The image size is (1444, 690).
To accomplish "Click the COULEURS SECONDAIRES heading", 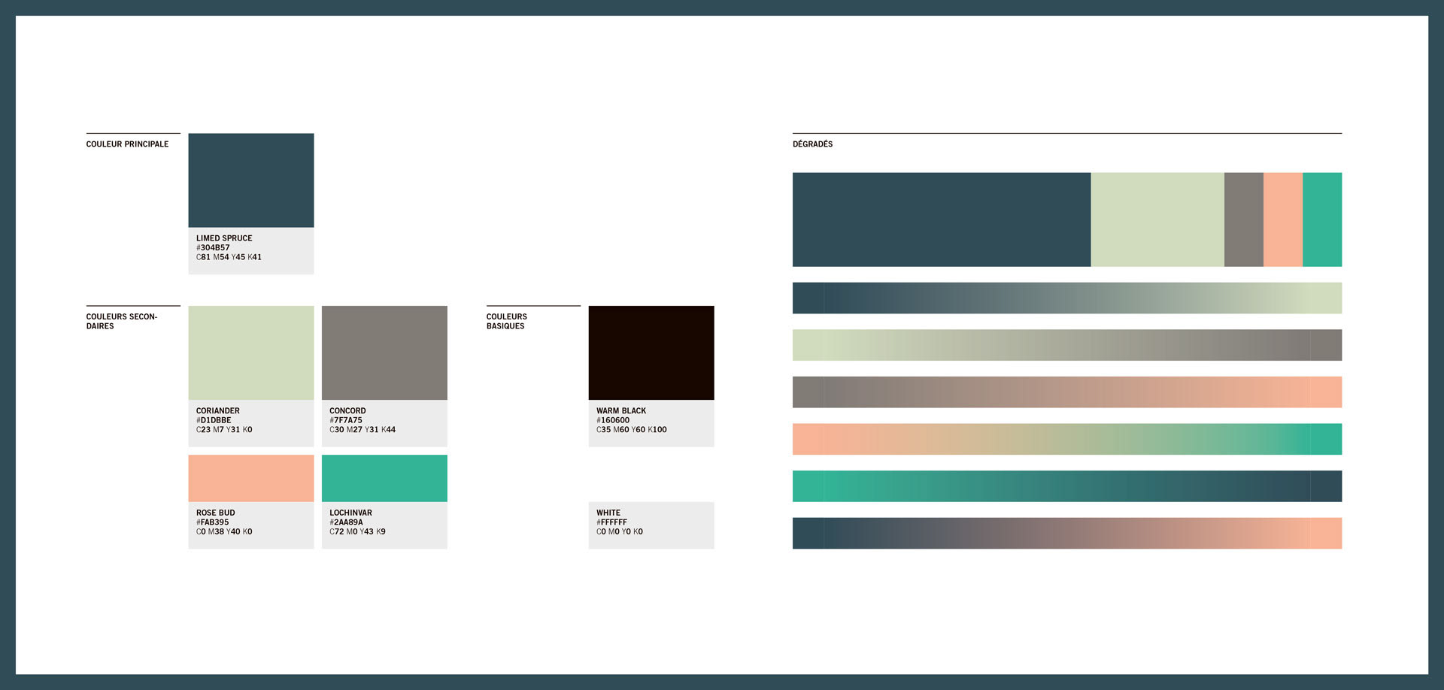I will point(121,322).
